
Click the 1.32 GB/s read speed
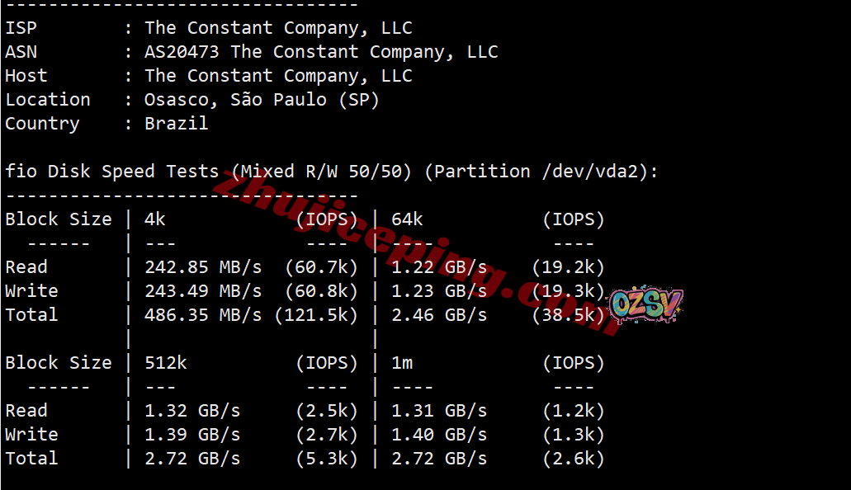point(192,411)
